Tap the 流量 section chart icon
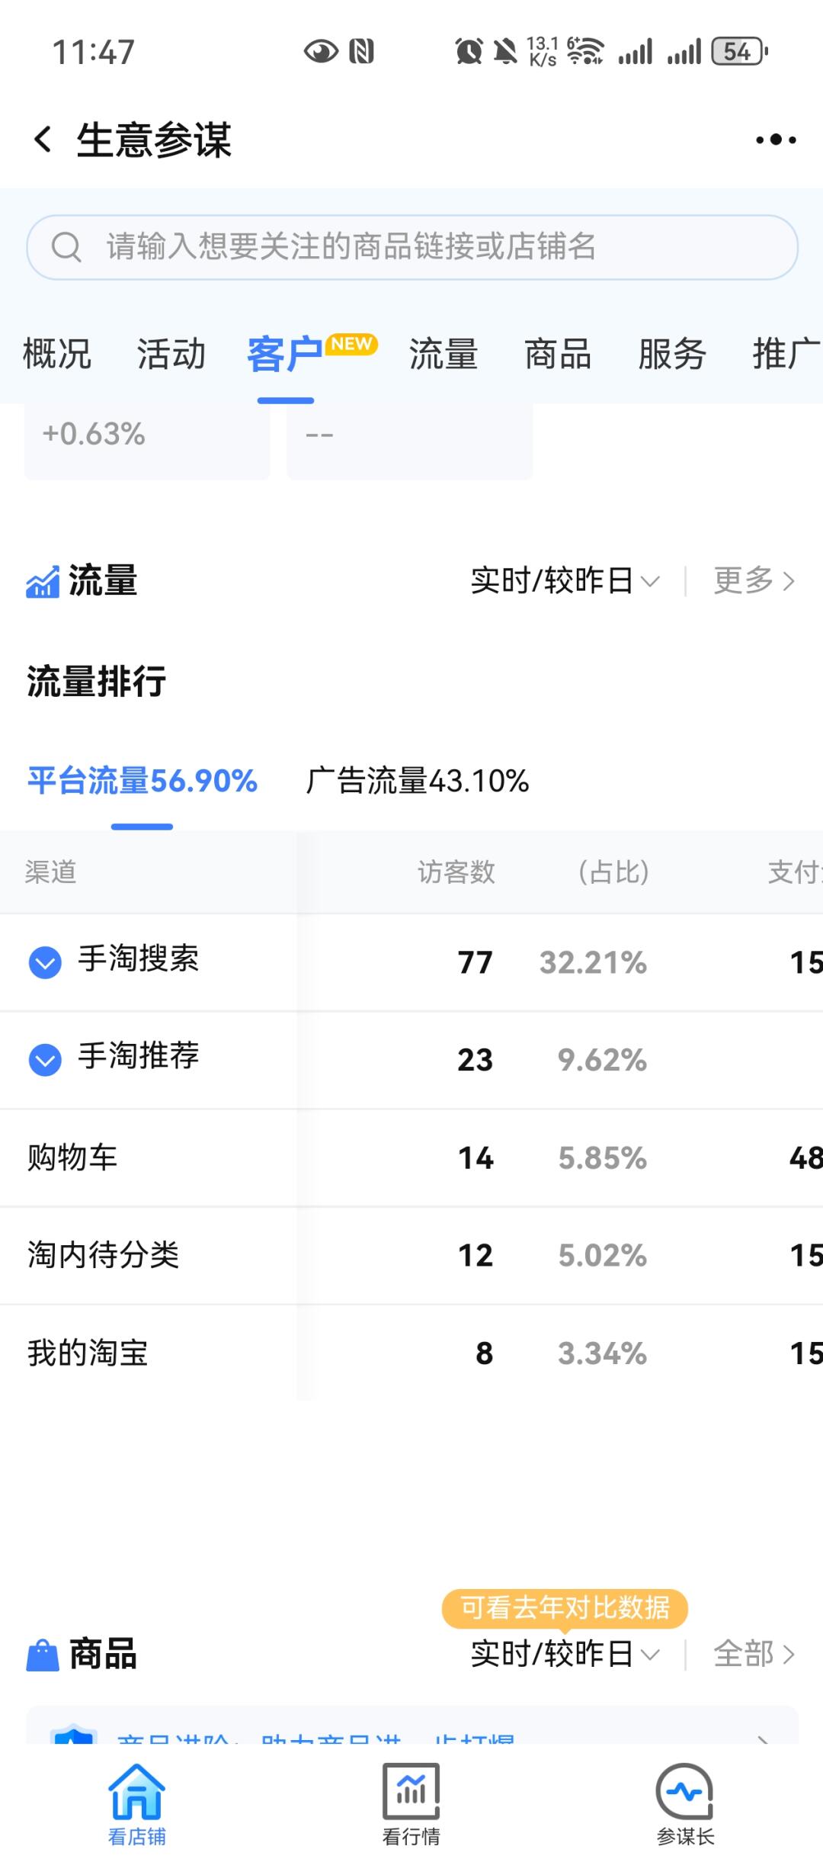Image resolution: width=823 pixels, height=1859 pixels. coord(43,582)
